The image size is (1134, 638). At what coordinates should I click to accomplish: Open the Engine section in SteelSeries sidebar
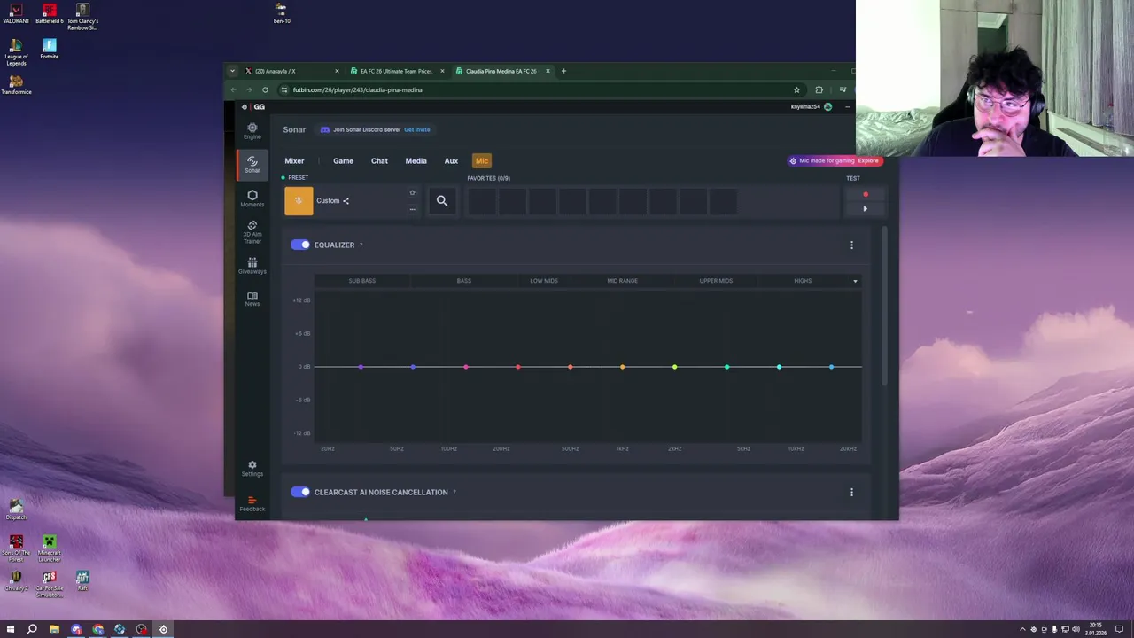pos(252,131)
